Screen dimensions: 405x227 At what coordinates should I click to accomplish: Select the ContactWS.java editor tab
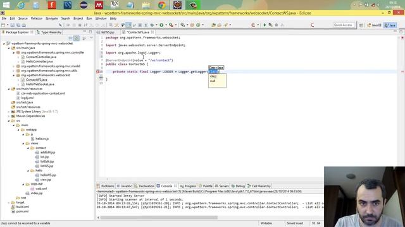(138, 32)
